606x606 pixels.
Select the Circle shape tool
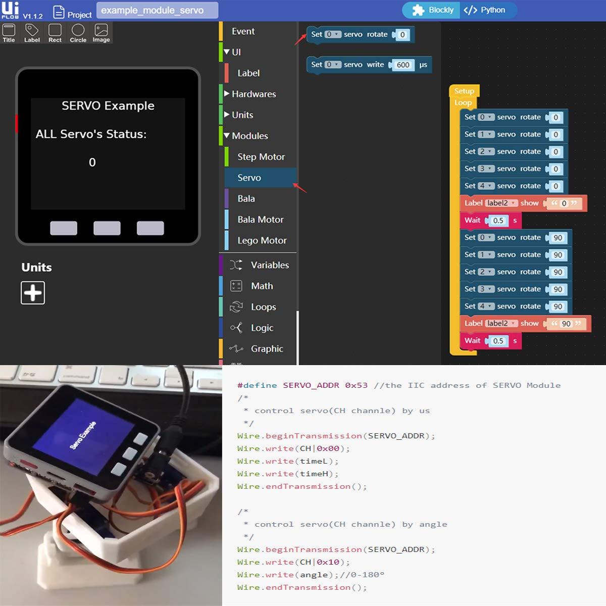point(78,33)
